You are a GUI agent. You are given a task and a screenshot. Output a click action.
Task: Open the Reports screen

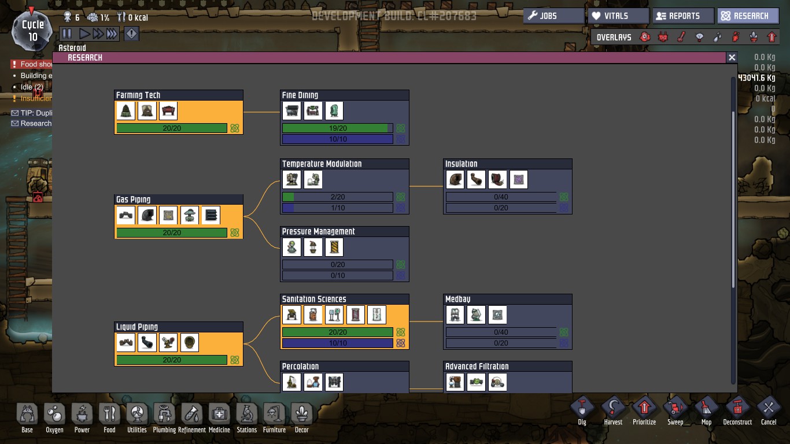[x=683, y=16]
